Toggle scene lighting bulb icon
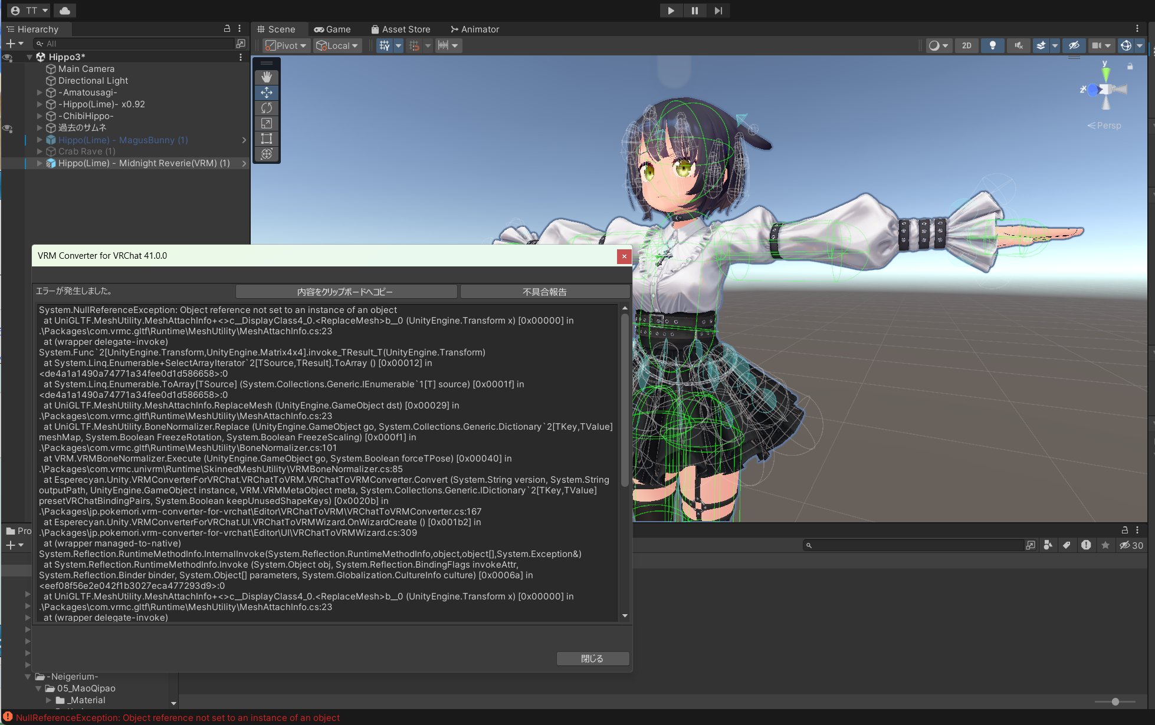This screenshot has height=725, width=1155. pos(992,45)
